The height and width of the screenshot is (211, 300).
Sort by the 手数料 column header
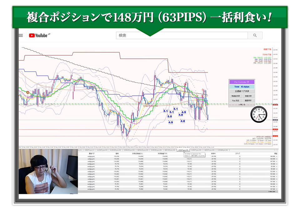(213, 153)
